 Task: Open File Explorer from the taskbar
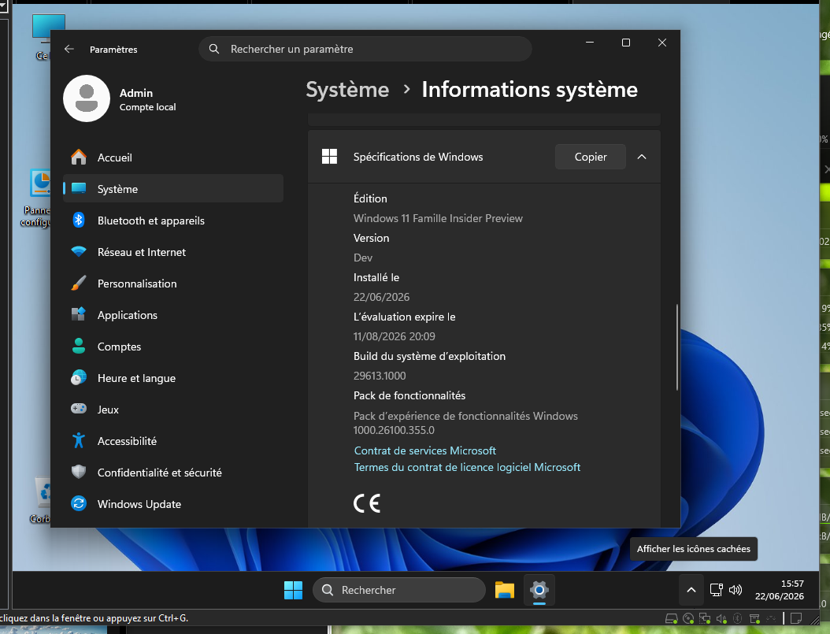[x=505, y=590]
